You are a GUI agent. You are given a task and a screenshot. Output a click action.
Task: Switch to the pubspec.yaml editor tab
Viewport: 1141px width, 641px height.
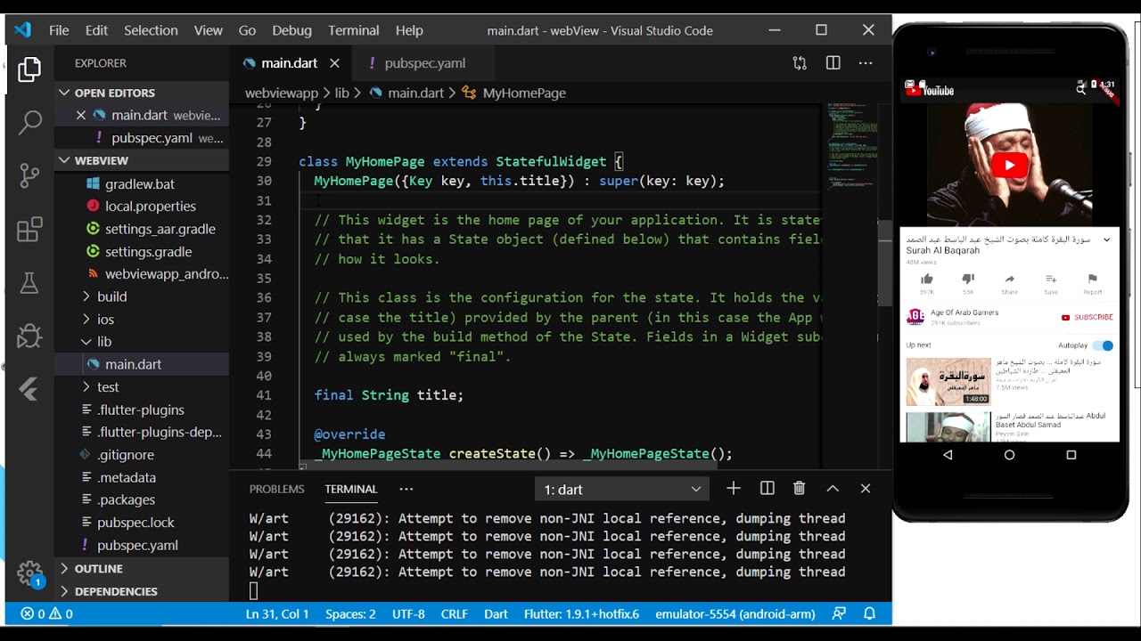(424, 63)
